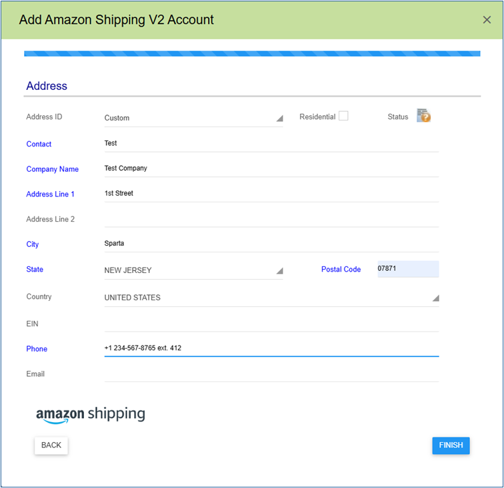Viewport: 504px width, 488px height.
Task: Open the Country dropdown list
Action: [x=271, y=298]
